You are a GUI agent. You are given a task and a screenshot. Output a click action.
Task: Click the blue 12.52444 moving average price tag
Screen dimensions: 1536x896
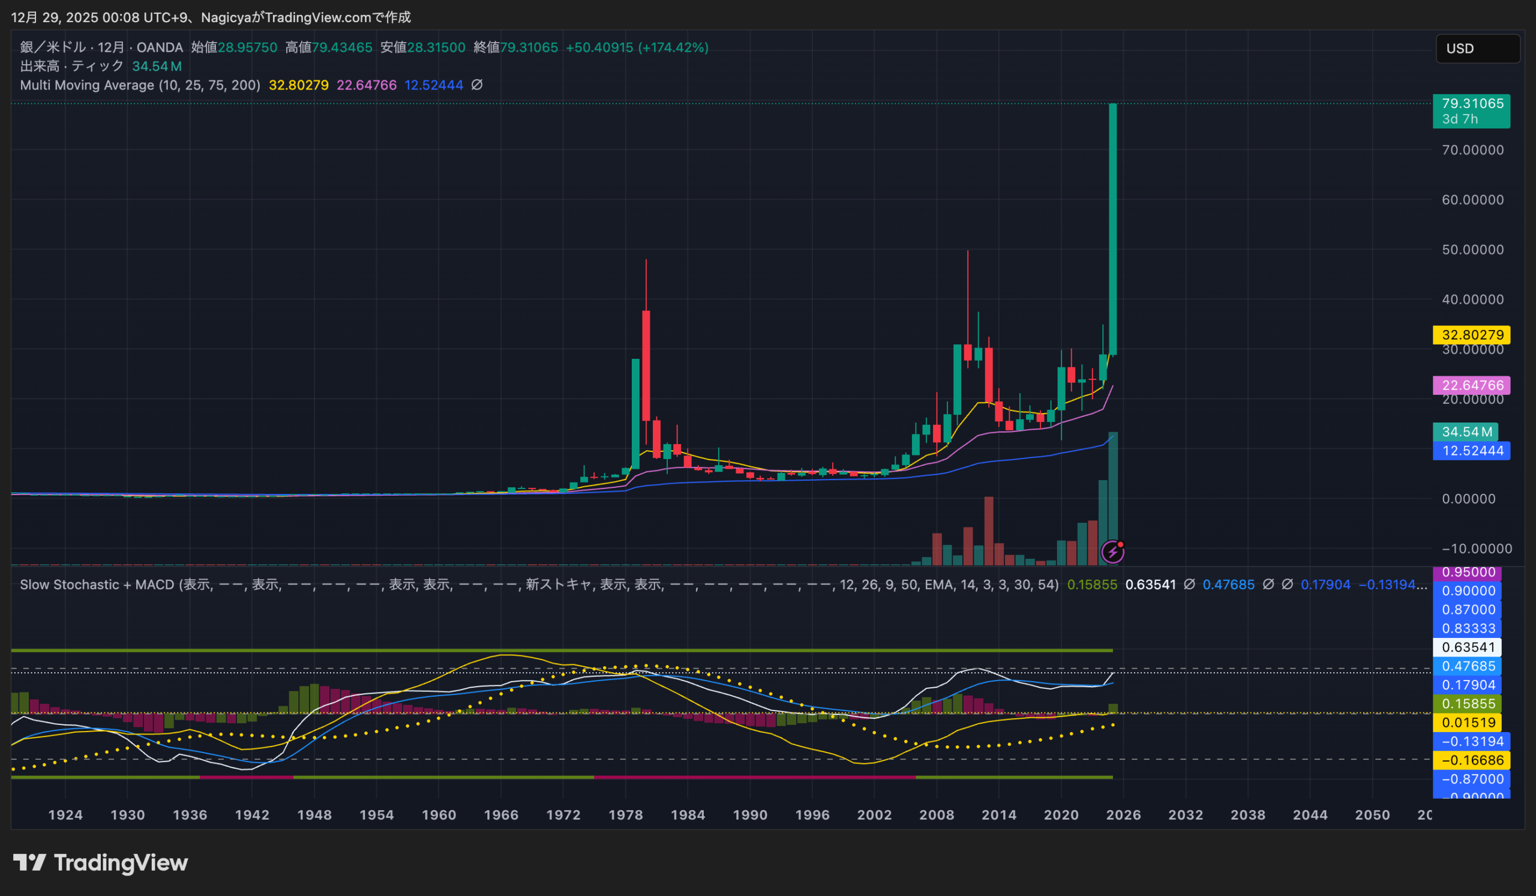click(1471, 451)
